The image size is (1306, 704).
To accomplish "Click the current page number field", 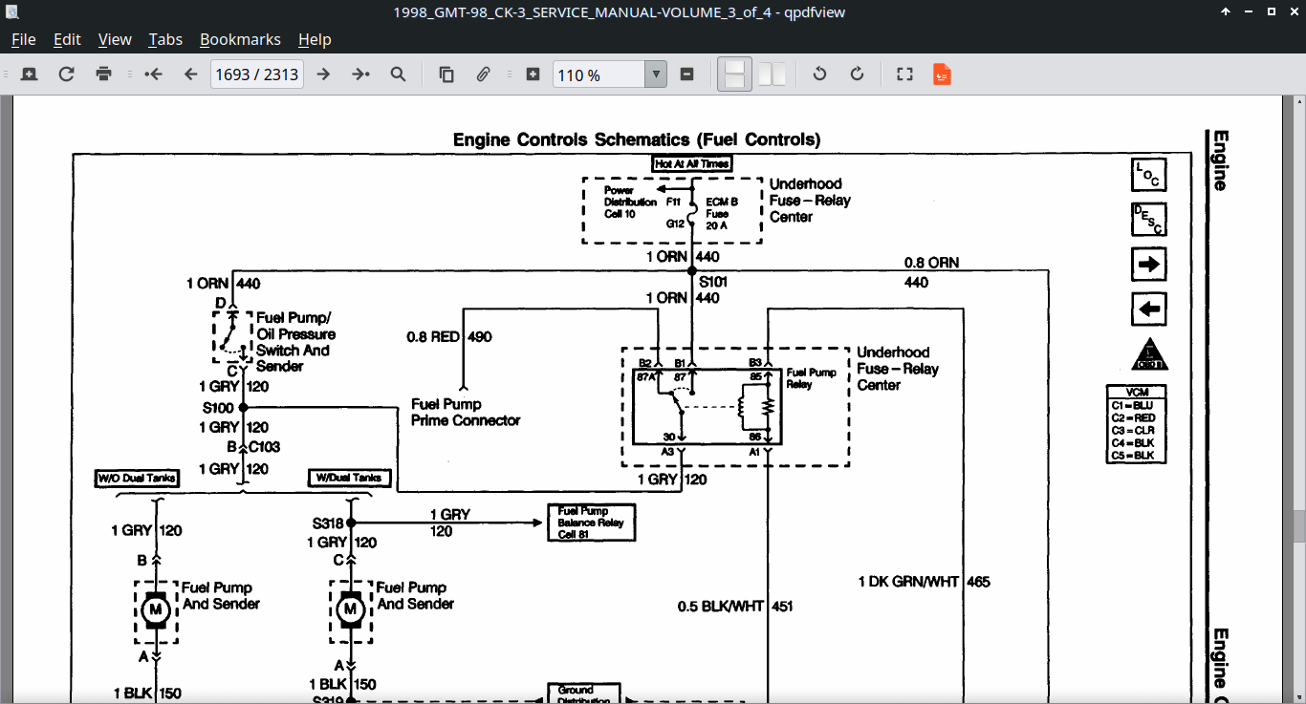I will [x=256, y=75].
